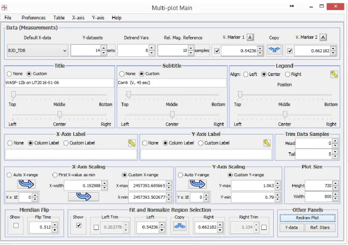The image size is (348, 245).
Task: Click Copy arrows icon in Fit Region
Action: [179, 227]
